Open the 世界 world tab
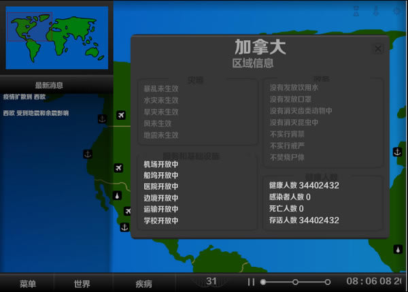 82,283
